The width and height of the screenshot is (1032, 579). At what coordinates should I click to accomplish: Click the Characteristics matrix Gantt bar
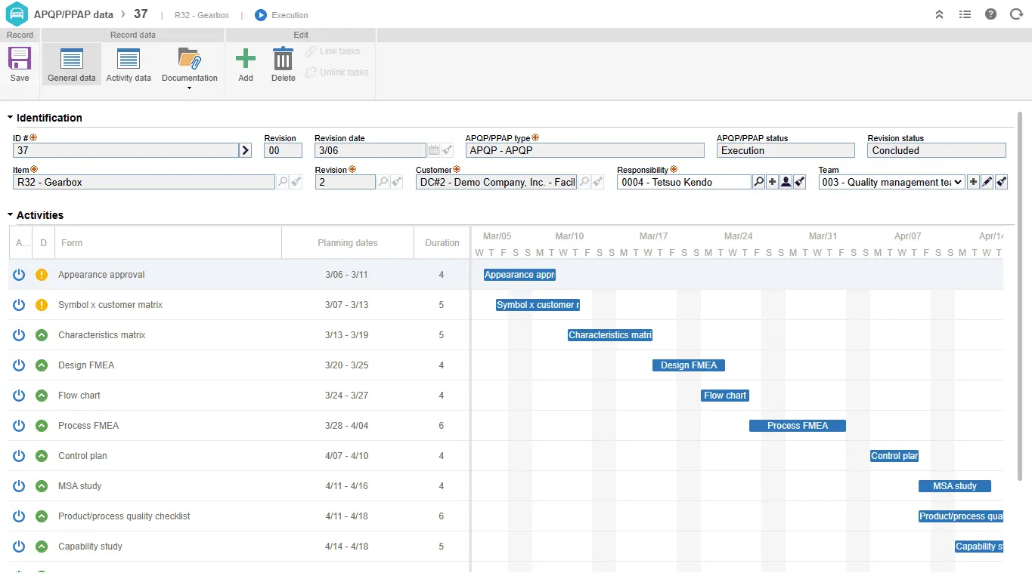click(x=610, y=335)
